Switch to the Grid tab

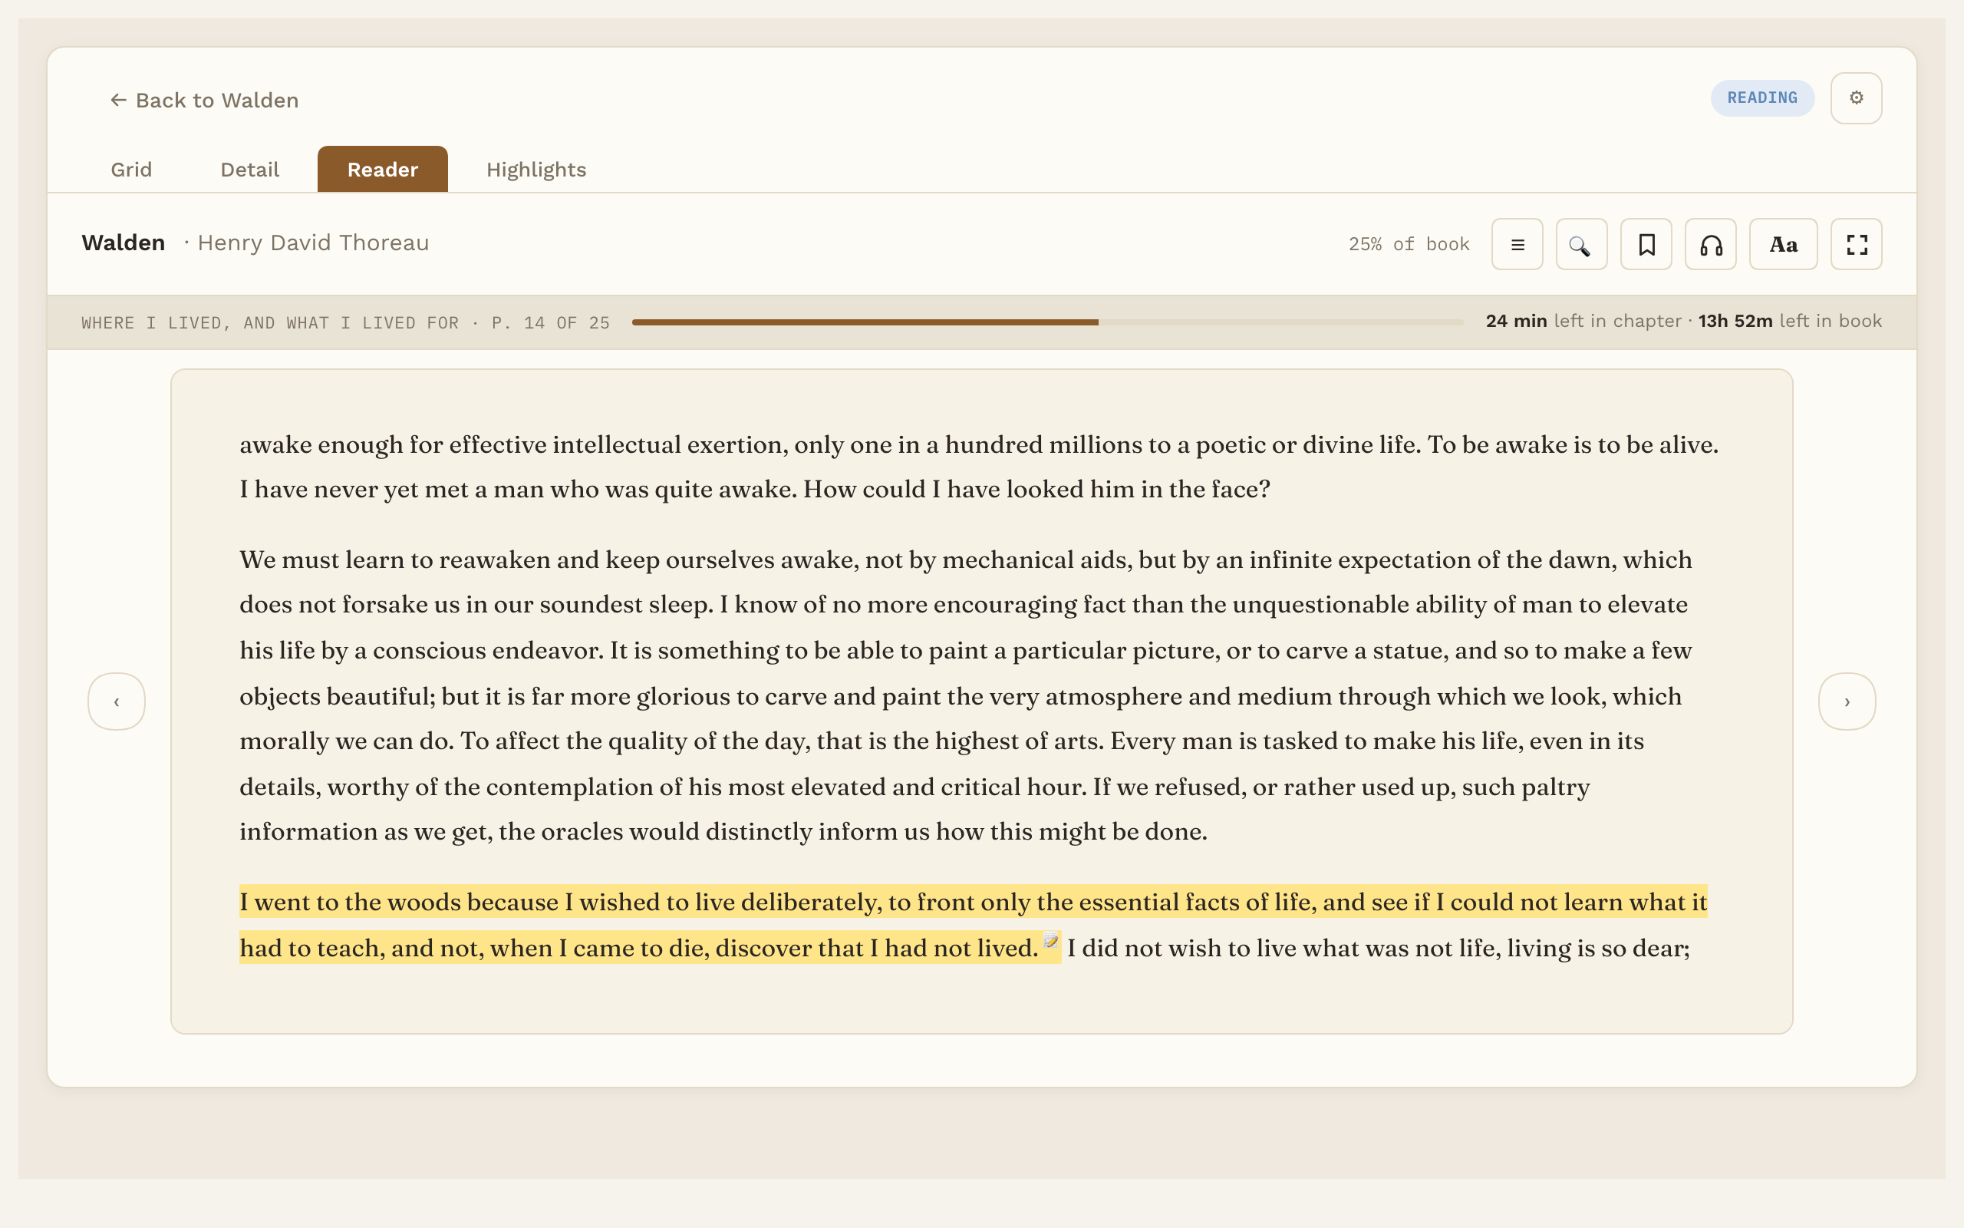pos(131,170)
